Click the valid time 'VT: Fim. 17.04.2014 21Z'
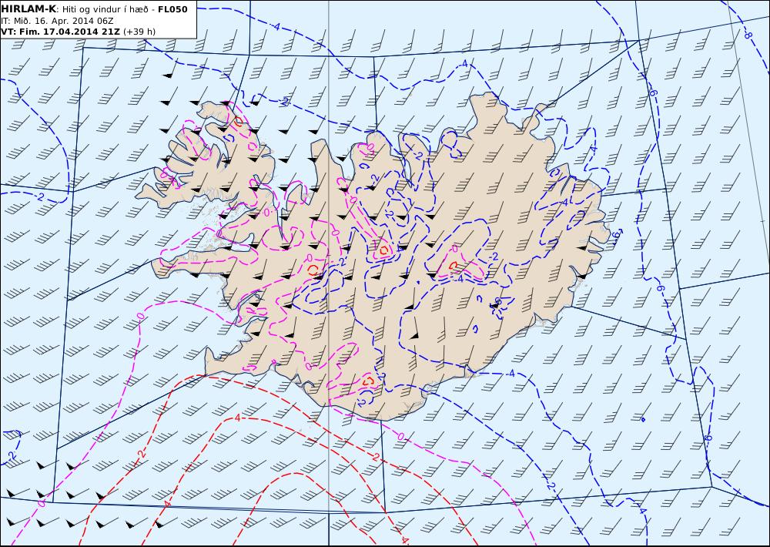 point(60,32)
